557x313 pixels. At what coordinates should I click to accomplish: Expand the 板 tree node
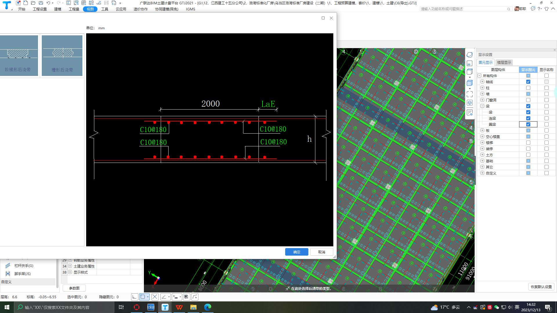point(482,130)
